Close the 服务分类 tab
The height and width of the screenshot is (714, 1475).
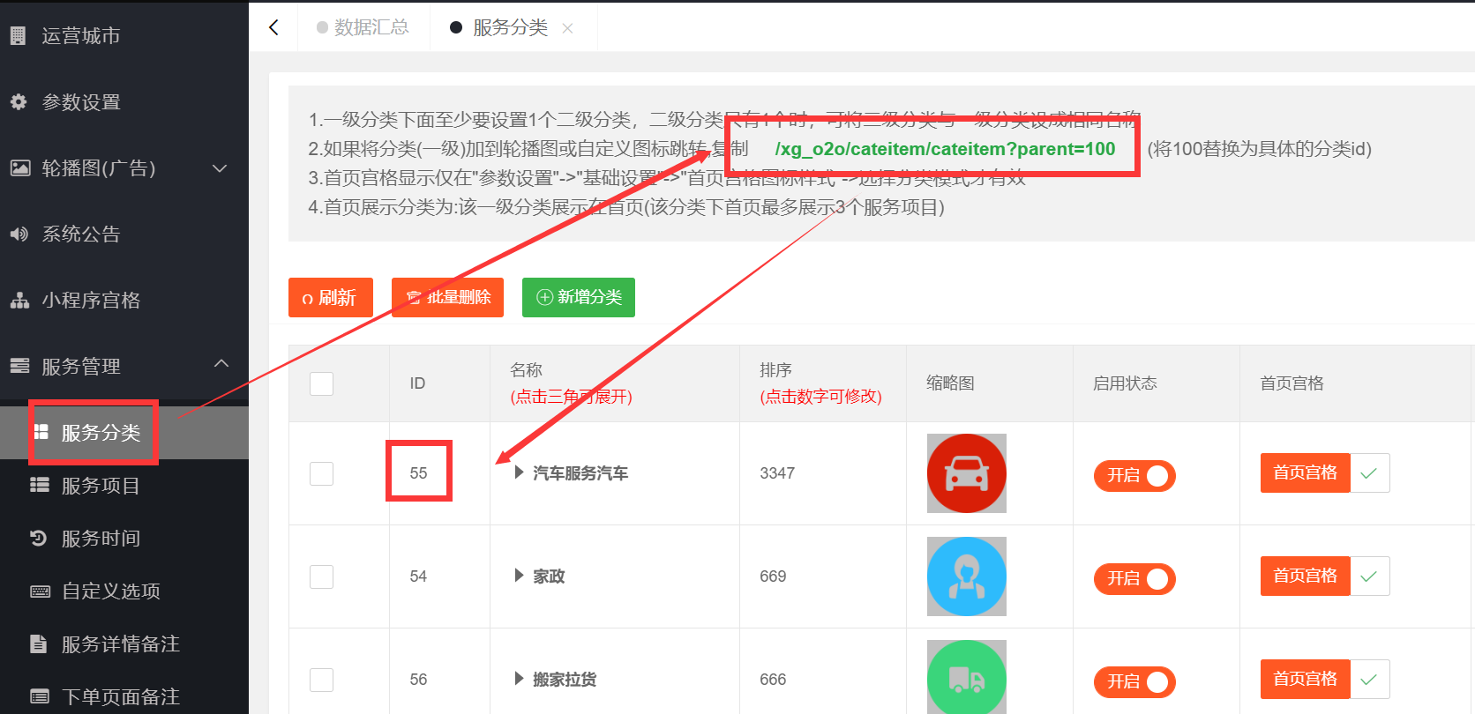point(567,28)
